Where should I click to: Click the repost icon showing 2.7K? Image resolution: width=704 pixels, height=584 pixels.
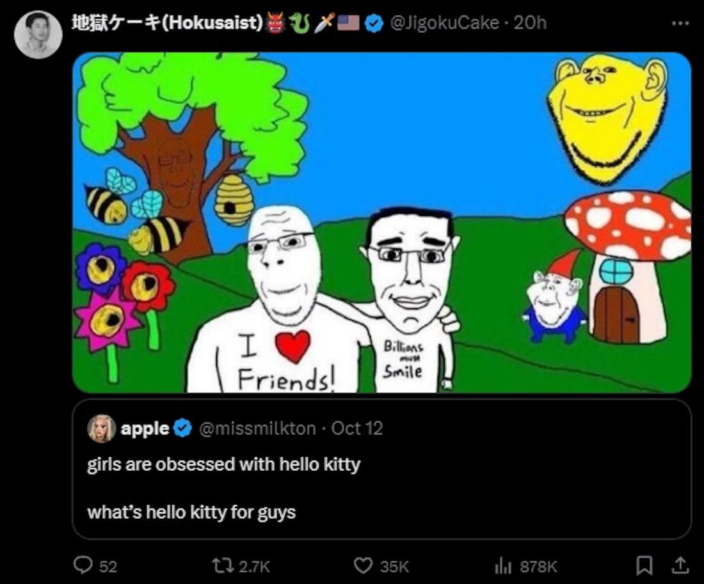click(x=222, y=565)
